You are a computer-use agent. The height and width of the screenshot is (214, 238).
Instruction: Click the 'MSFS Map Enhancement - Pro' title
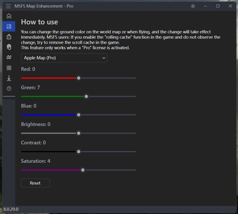[x=44, y=6]
